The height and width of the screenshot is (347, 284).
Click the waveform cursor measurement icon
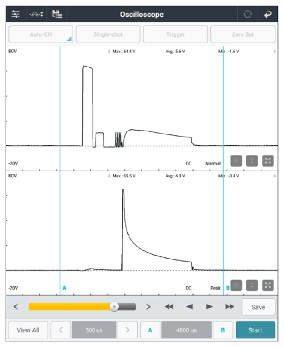(37, 15)
